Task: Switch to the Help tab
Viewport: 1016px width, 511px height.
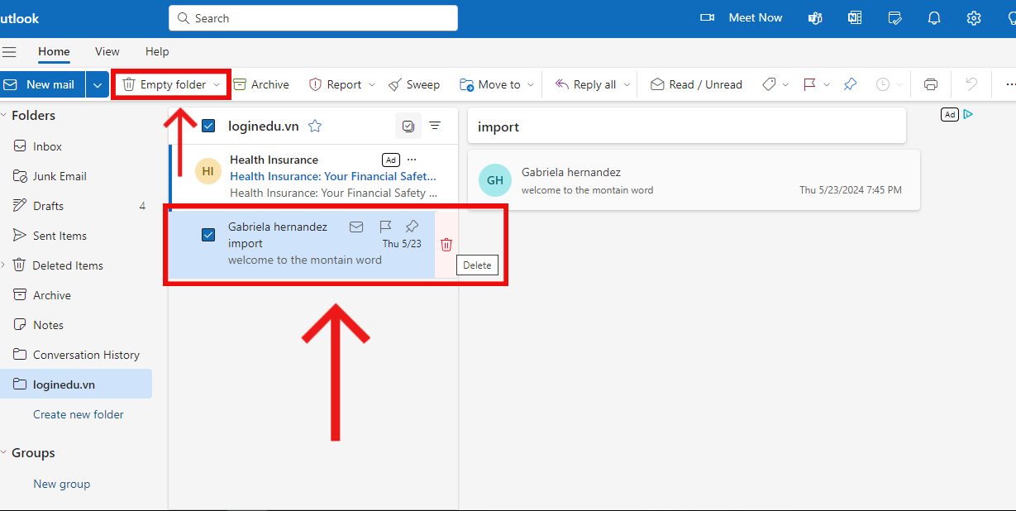Action: point(157,51)
